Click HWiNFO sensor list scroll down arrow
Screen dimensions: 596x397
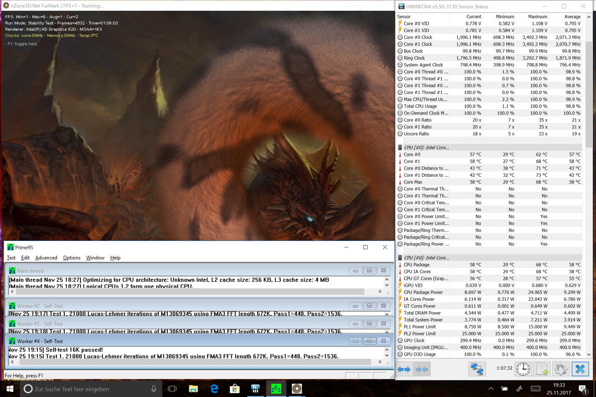click(x=589, y=355)
